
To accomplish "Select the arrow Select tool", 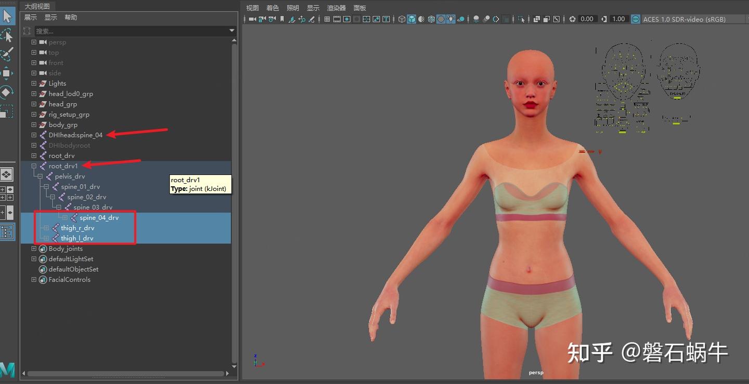I will point(7,16).
